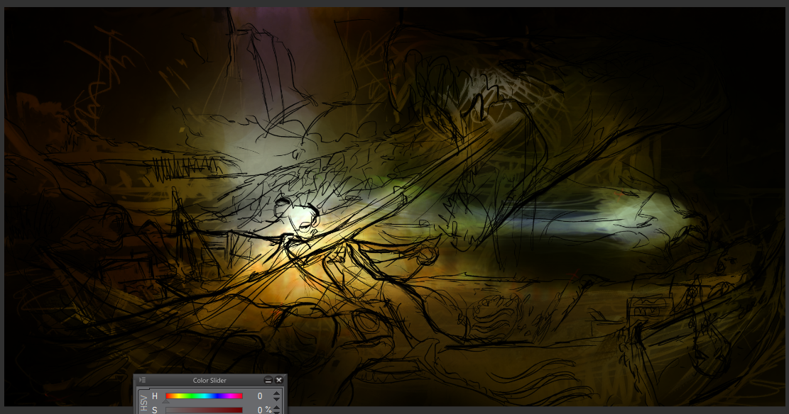Image resolution: width=789 pixels, height=414 pixels.
Task: Increase Saturation with the up arrow
Action: (x=277, y=408)
